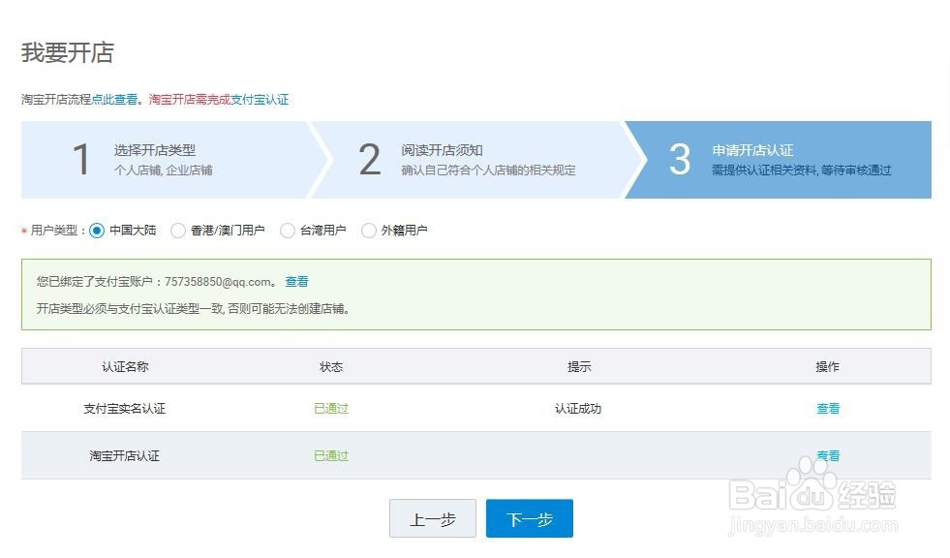
Task: Click the 开店类型必须与支付宝认证类型一致 notice
Action: tap(193, 308)
